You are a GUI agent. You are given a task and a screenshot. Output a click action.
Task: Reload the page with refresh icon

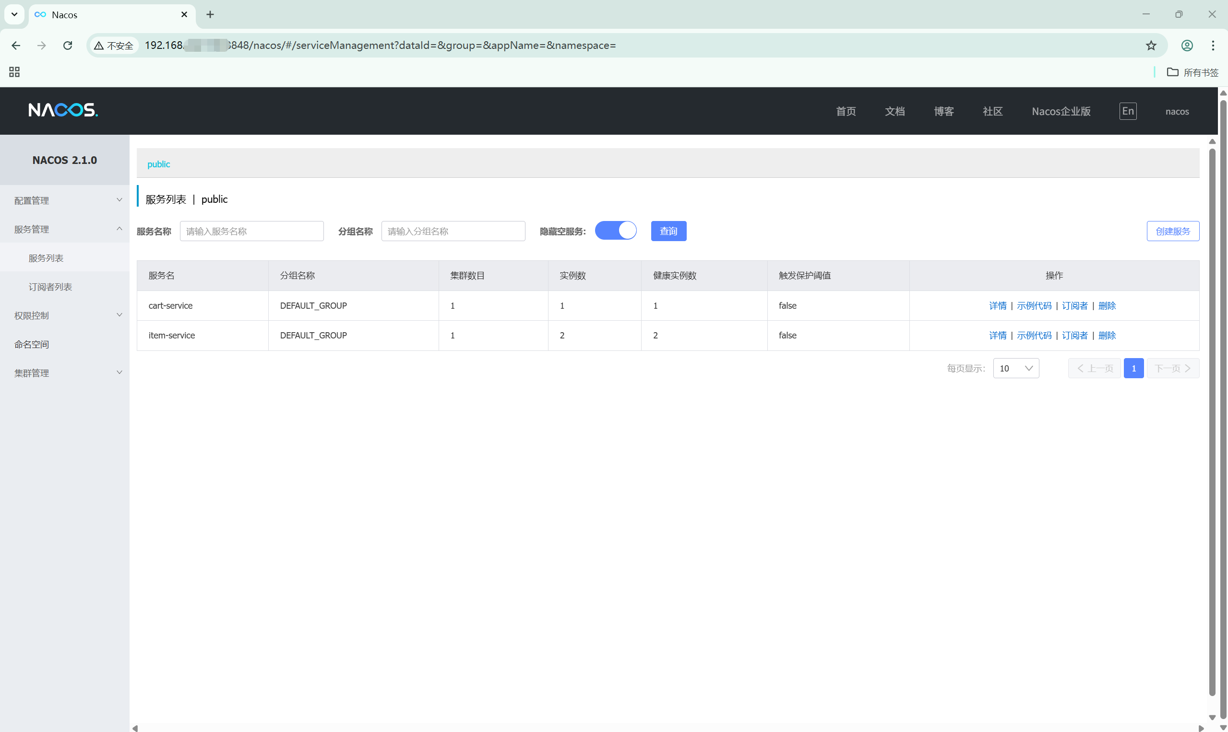pyautogui.click(x=68, y=46)
